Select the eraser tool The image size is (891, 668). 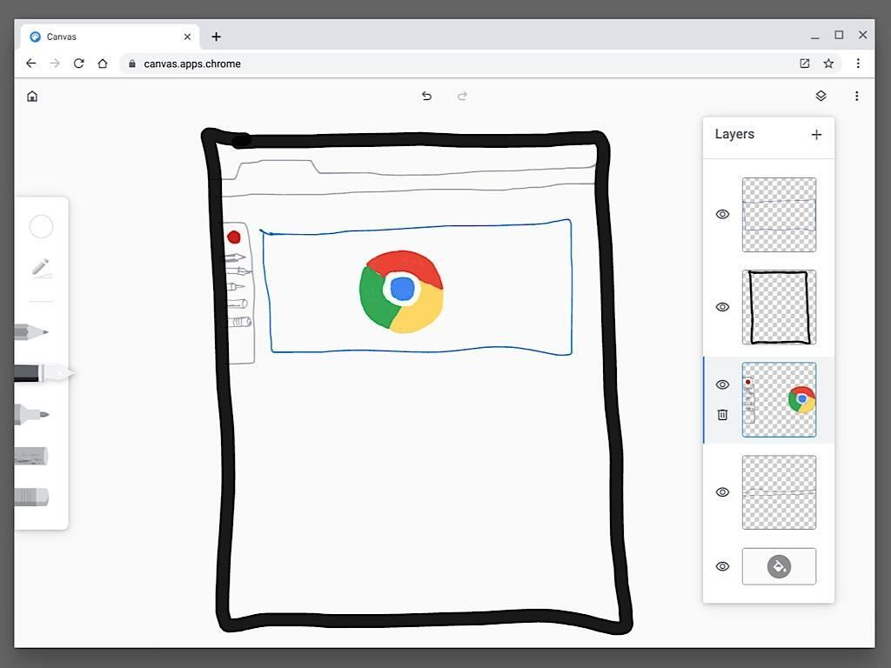coord(31,497)
